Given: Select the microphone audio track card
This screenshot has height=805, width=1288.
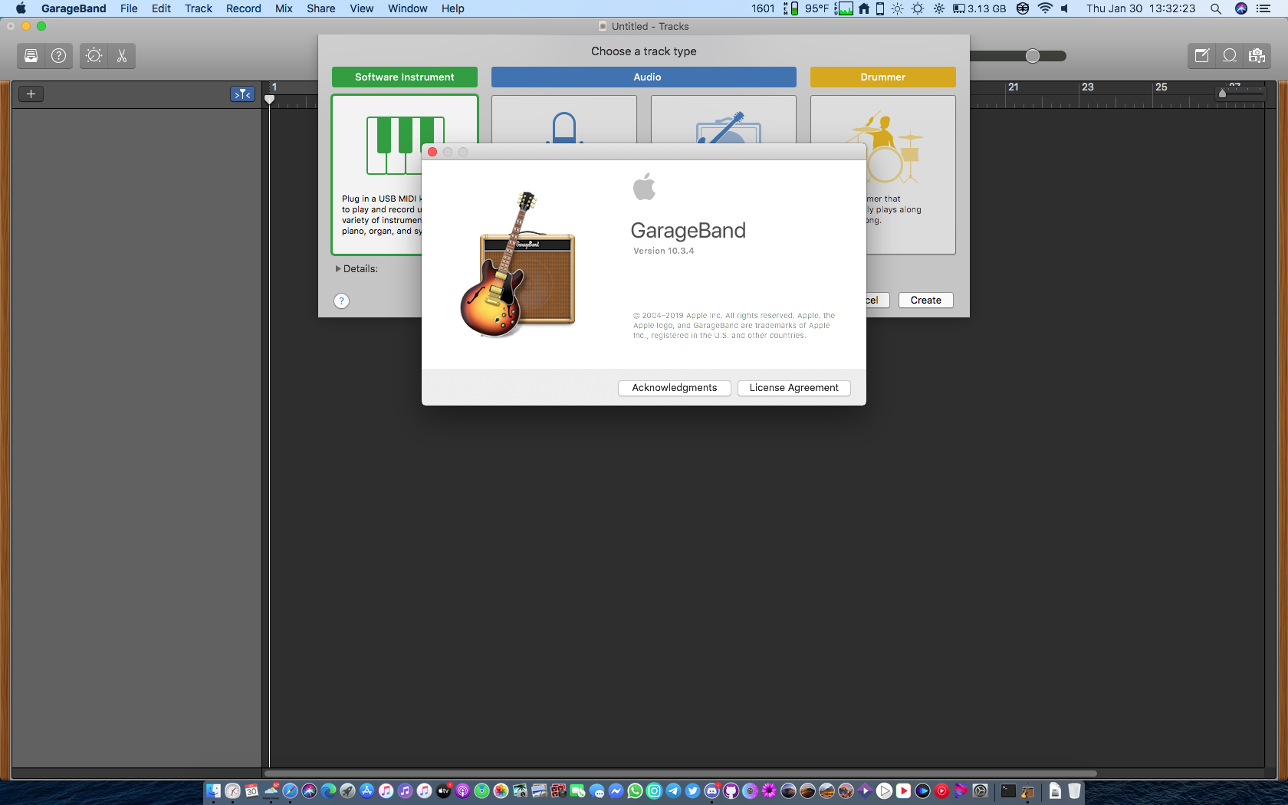Looking at the screenshot, I should [564, 120].
